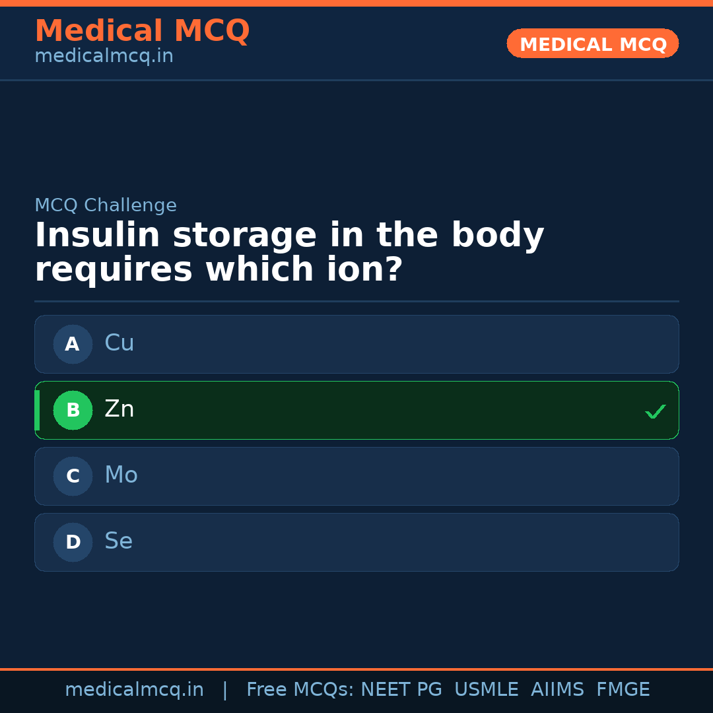Choose the Zn answer text
This screenshot has width=713, height=713.
point(119,409)
